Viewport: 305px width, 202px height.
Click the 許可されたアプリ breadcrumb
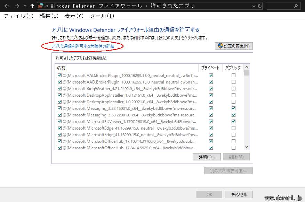pos(172,6)
